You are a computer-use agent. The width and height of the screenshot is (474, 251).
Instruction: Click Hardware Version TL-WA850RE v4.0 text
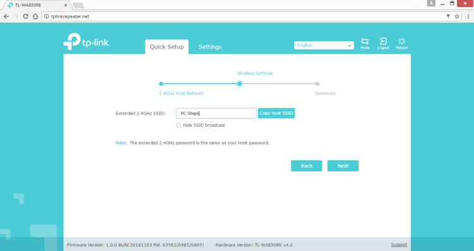(254, 245)
